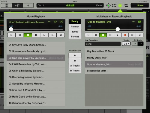Rewind the Music Playback track

(20, 35)
